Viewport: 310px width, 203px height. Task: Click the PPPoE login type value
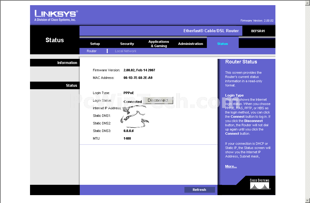click(129, 93)
